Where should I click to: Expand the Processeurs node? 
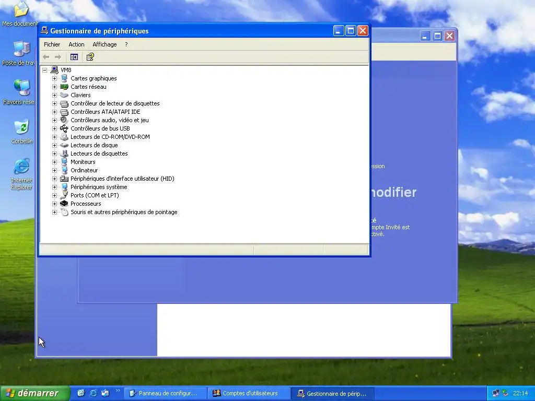(x=54, y=204)
